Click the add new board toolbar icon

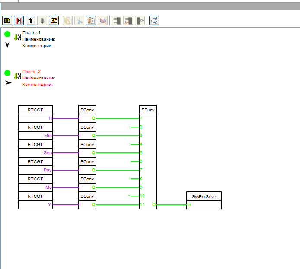coord(7,20)
